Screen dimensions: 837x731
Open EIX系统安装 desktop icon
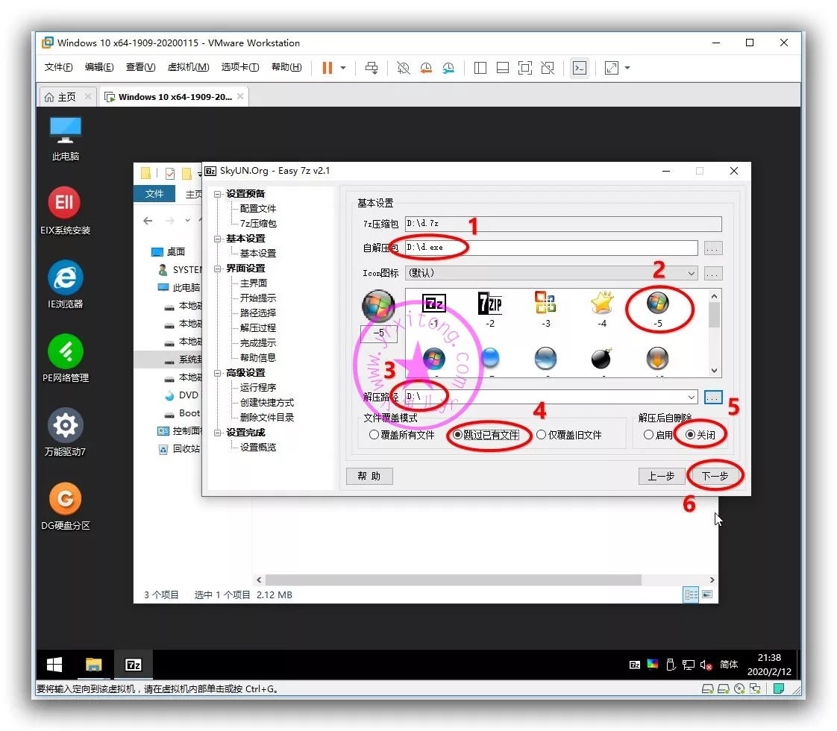65,203
